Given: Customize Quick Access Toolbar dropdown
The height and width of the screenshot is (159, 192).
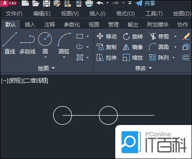Looking at the screenshot, I should coord(129,3).
